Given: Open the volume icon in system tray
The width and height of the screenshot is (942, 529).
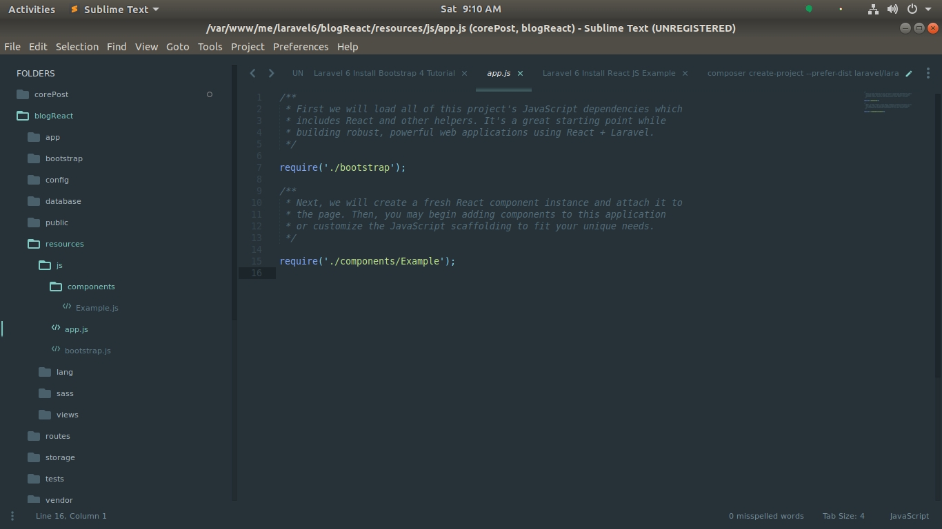Looking at the screenshot, I should tap(892, 9).
